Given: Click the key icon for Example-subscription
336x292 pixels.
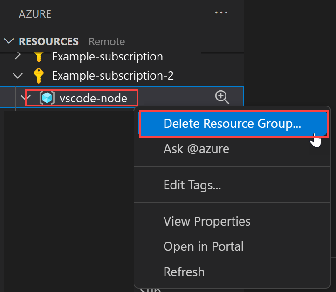Looking at the screenshot, I should (39, 57).
